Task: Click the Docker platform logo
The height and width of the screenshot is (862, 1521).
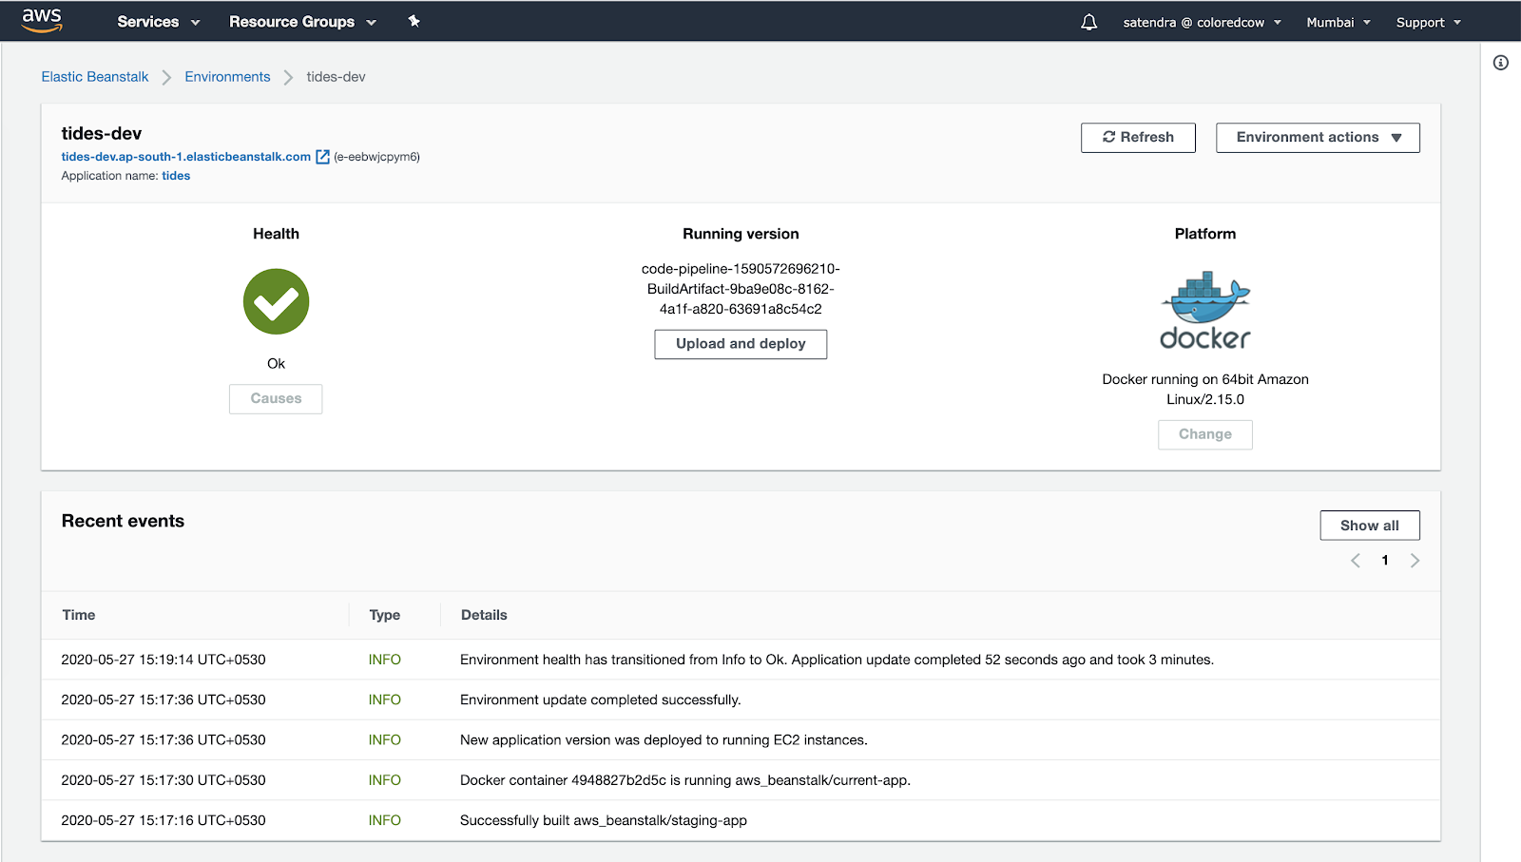Action: click(x=1205, y=311)
